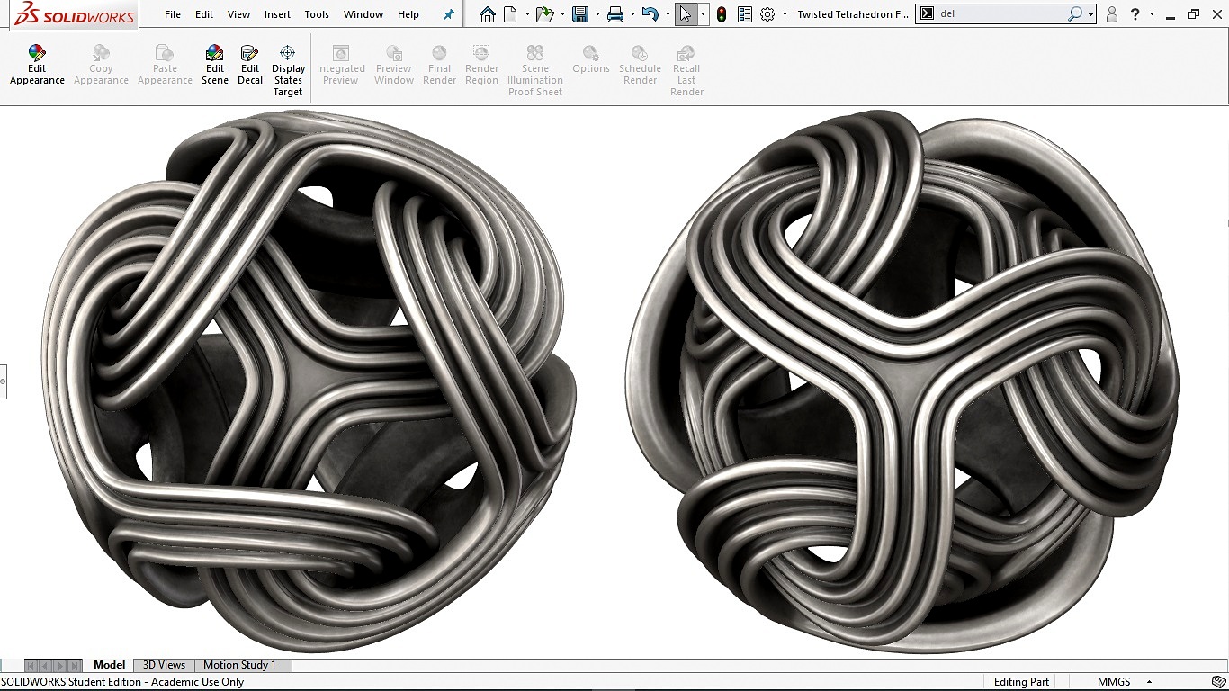Open the View menu
Viewport: 1229px width, 691px height.
tap(238, 14)
